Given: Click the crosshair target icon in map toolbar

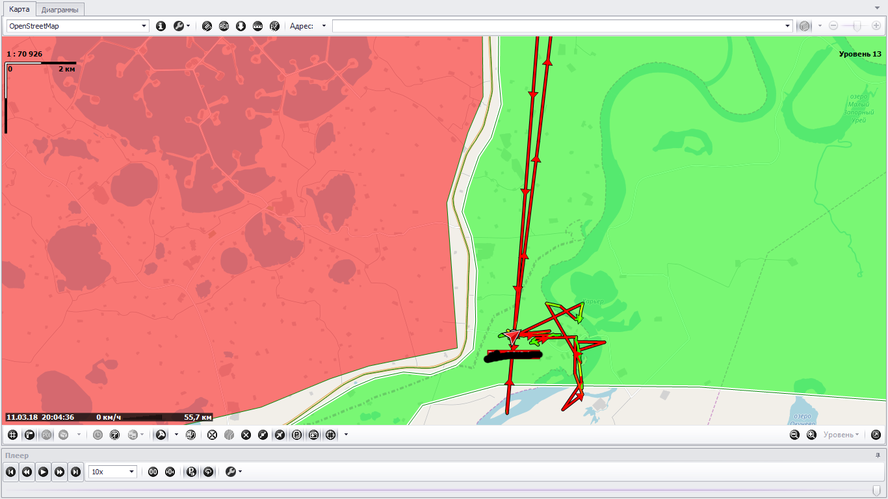Looking at the screenshot, I should [331, 435].
